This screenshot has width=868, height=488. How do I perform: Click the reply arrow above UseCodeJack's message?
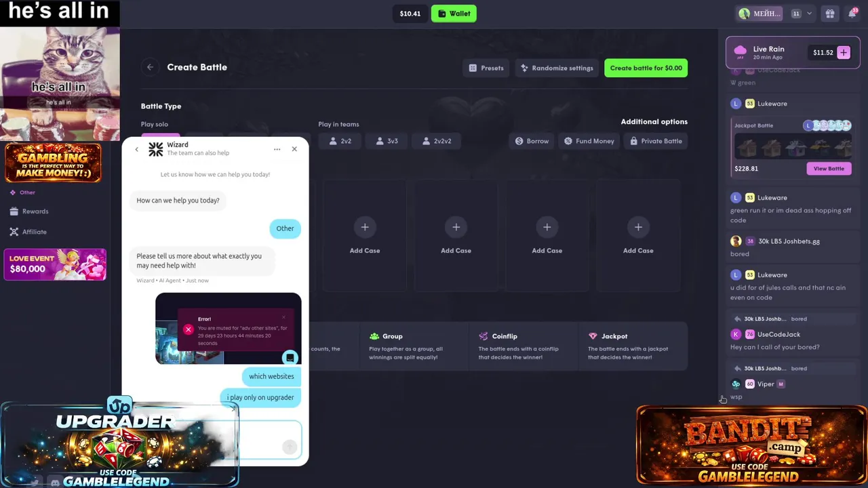click(737, 319)
